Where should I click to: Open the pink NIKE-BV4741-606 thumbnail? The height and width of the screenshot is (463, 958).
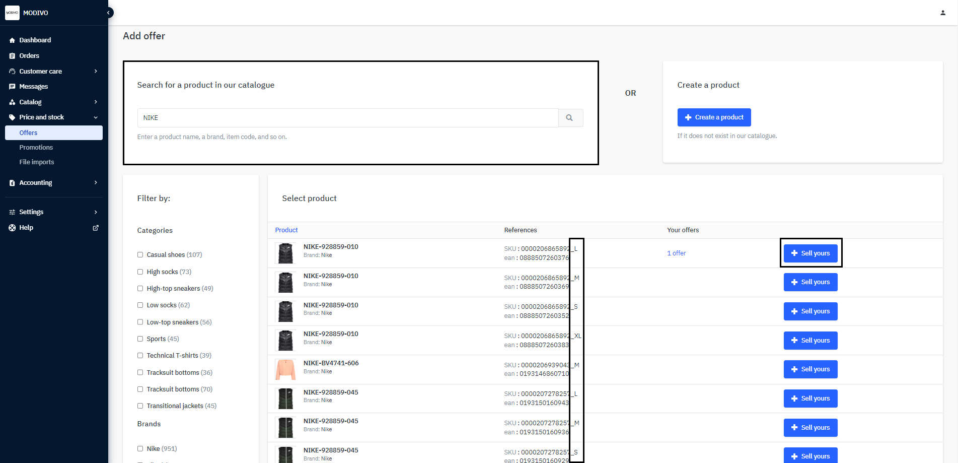[285, 370]
